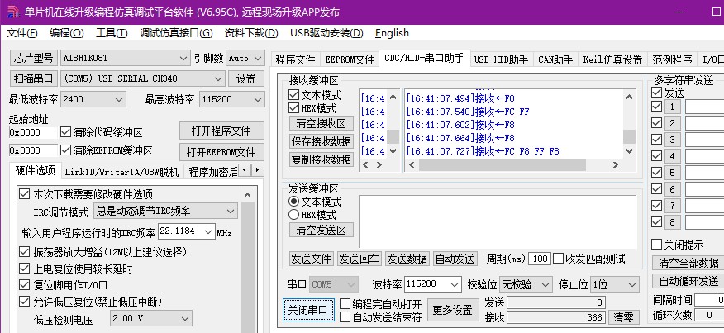724x333 pixels.
Task: Click 复制接收数据 button
Action: pyautogui.click(x=322, y=159)
